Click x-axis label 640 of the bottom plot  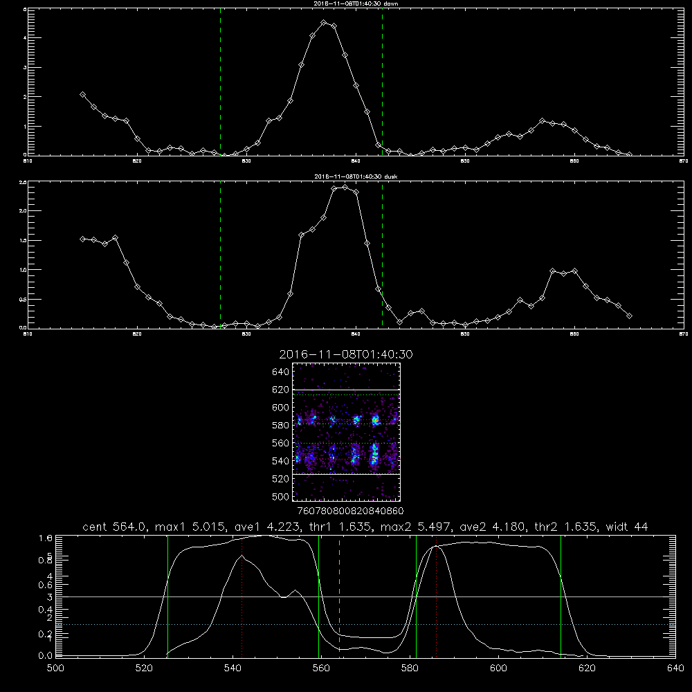point(675,668)
